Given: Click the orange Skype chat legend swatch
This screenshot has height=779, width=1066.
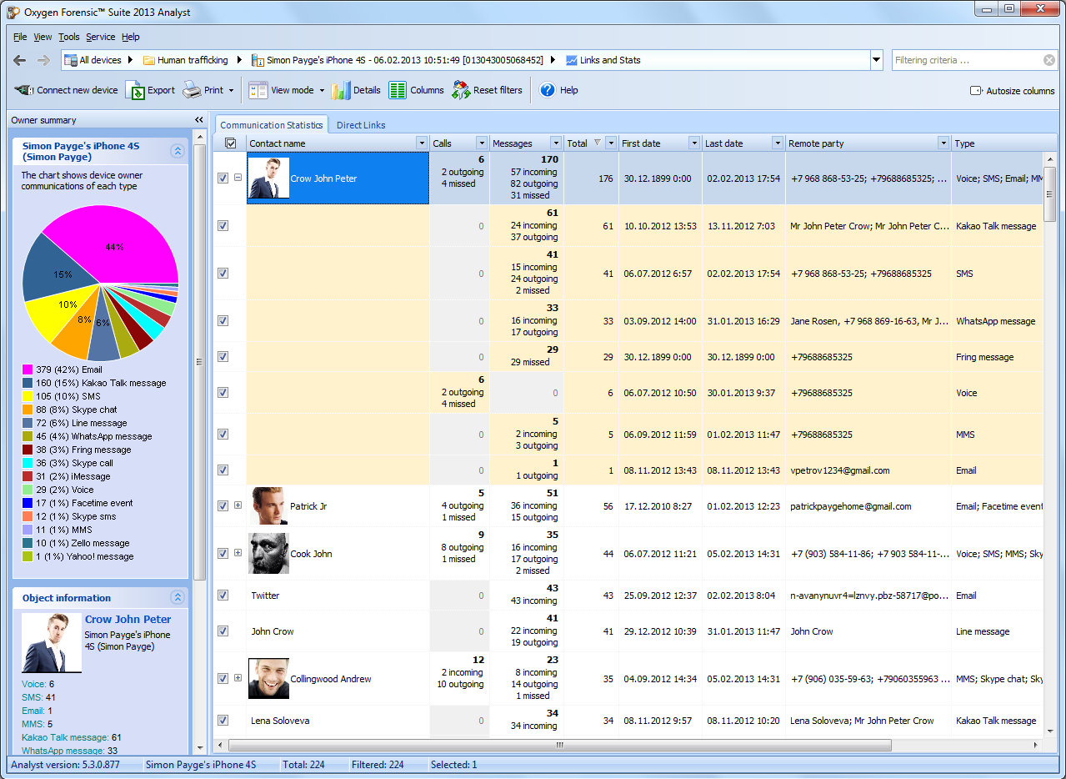Looking at the screenshot, I should (x=28, y=410).
